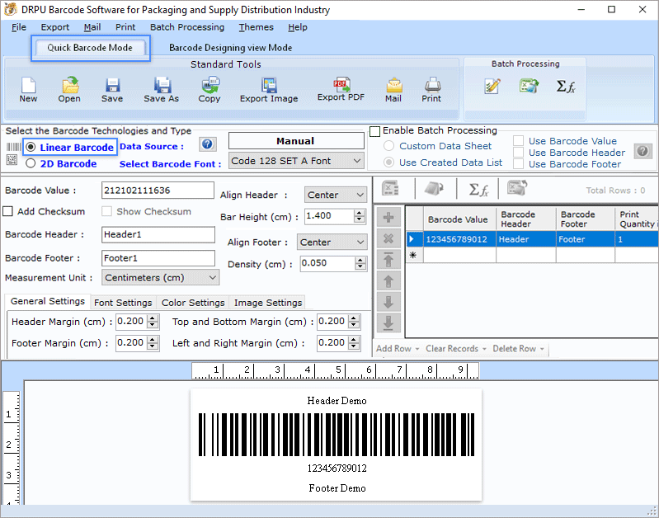Click the Manual data source button
Viewport: 659px width, 518px height.
click(296, 141)
